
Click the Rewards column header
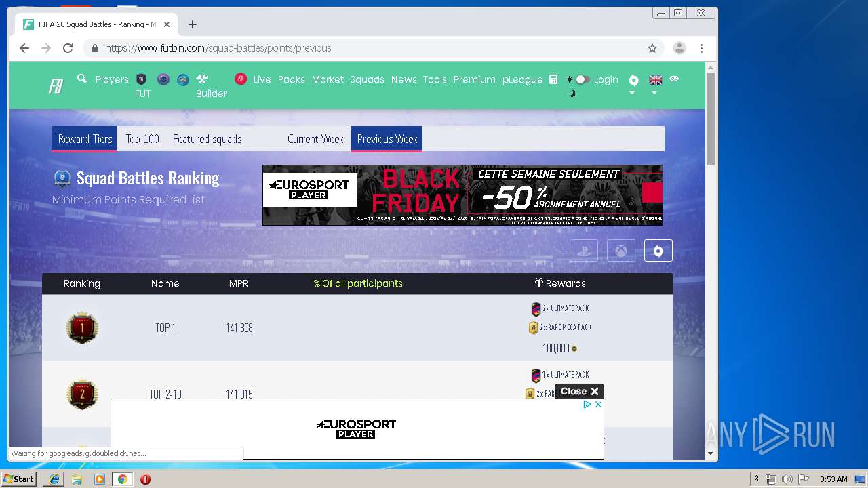pyautogui.click(x=560, y=283)
